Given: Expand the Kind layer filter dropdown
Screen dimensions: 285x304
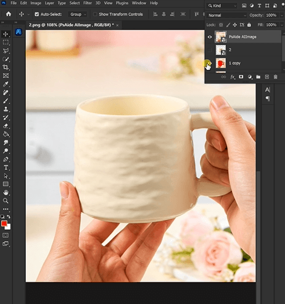Looking at the screenshot, I should point(222,6).
